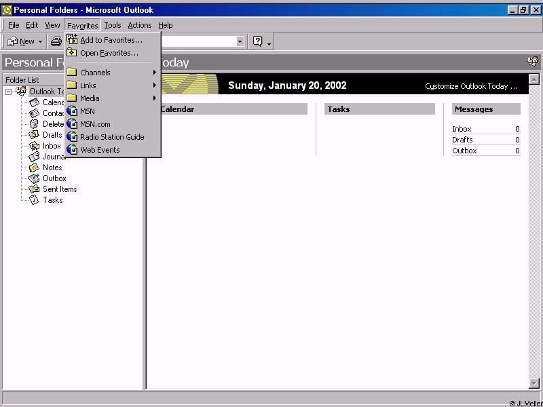Select Outbox in folder list
This screenshot has width=543, height=407.
pyautogui.click(x=54, y=178)
